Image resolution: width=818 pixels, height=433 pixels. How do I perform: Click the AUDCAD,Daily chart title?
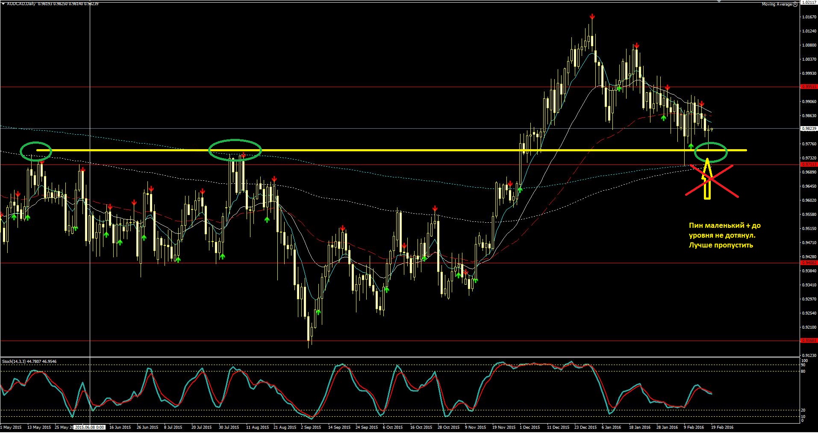point(21,4)
